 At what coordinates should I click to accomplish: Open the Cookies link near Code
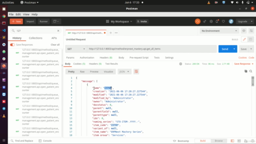click(x=243, y=58)
